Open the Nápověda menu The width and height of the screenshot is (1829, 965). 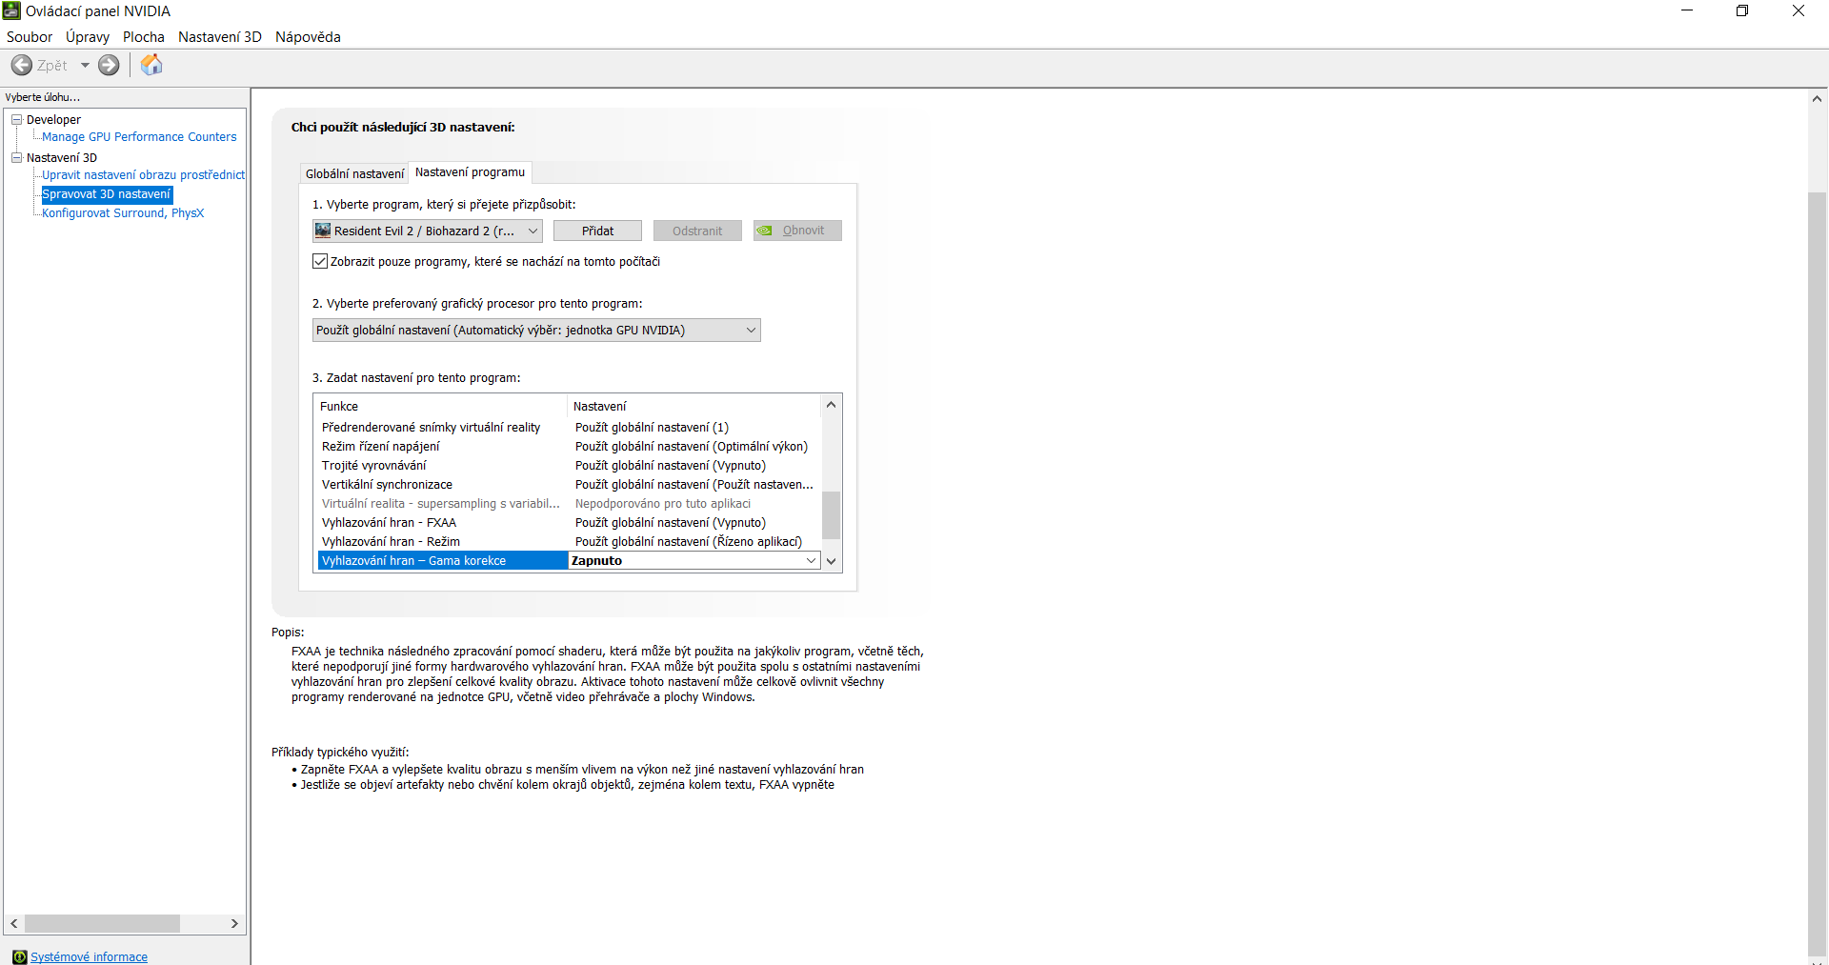coord(308,36)
